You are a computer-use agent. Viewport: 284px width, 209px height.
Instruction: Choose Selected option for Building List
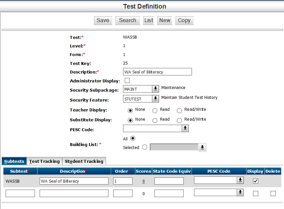click(144, 147)
